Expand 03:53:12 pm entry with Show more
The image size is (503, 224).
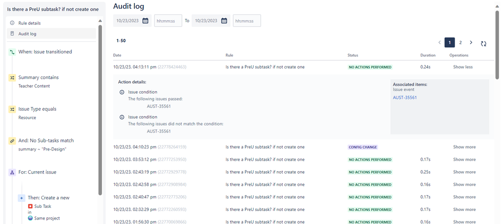pos(464,160)
